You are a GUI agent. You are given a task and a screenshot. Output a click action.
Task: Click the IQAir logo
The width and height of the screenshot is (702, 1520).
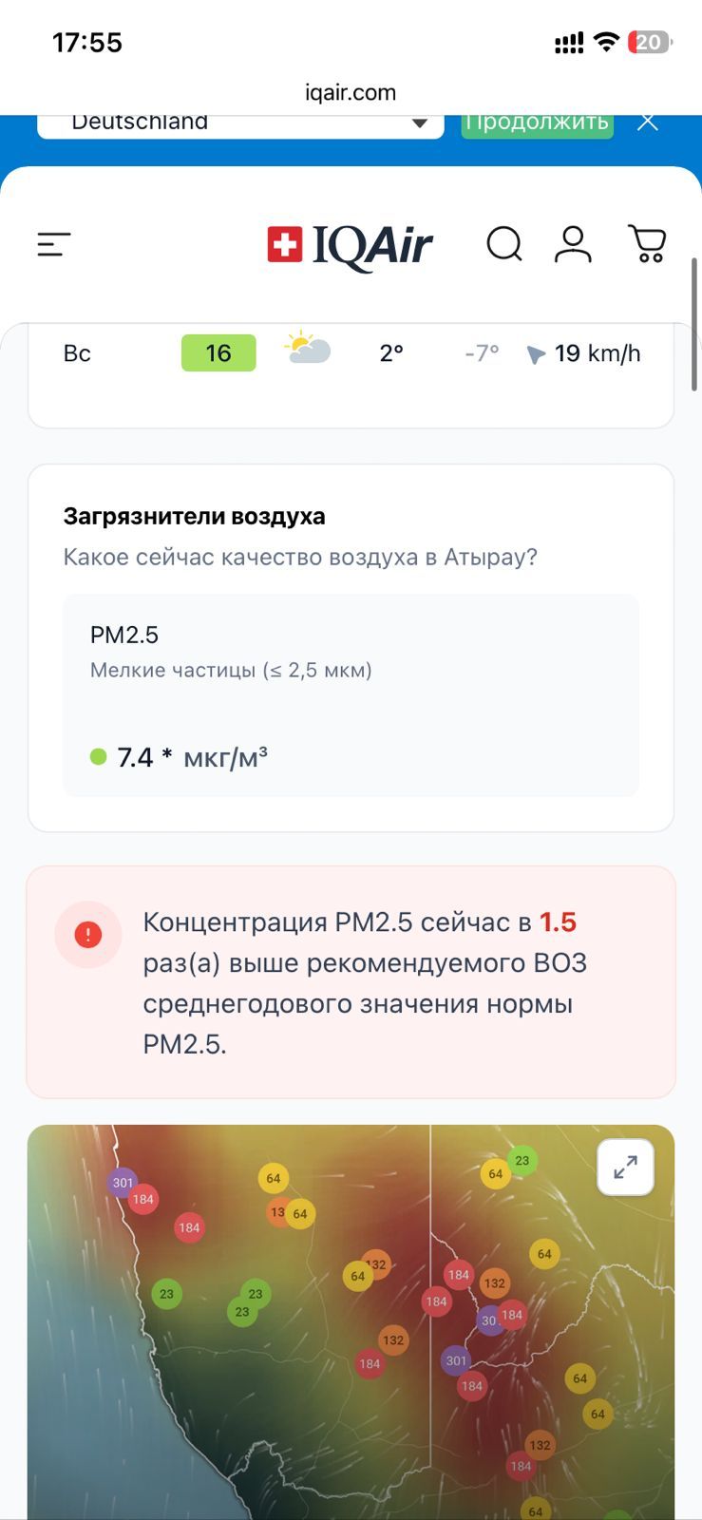(350, 246)
